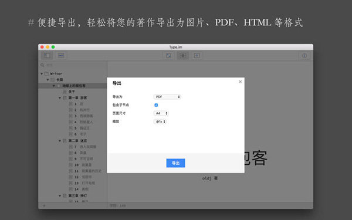352x220 pixels.
Task: Click the yellow minimize window button
Action: [x=48, y=47]
